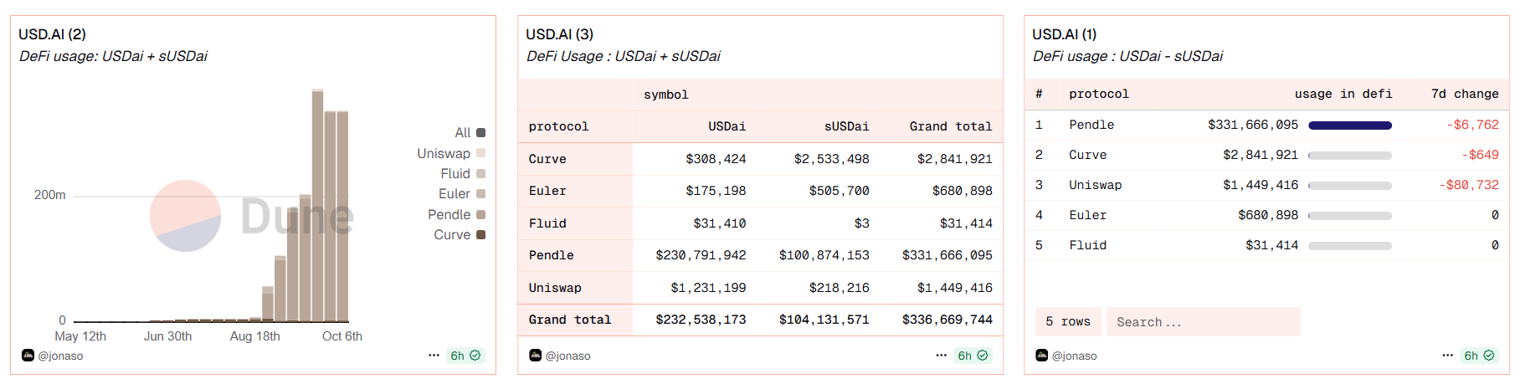This screenshot has height=379, width=1520.
Task: Open the three-dot menu on USD.AI (2) chart
Action: tap(434, 356)
